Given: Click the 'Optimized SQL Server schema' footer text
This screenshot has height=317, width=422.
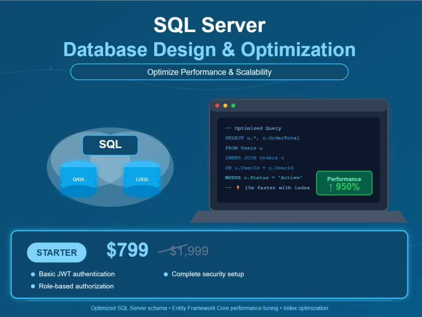Looking at the screenshot, I should point(129,308).
